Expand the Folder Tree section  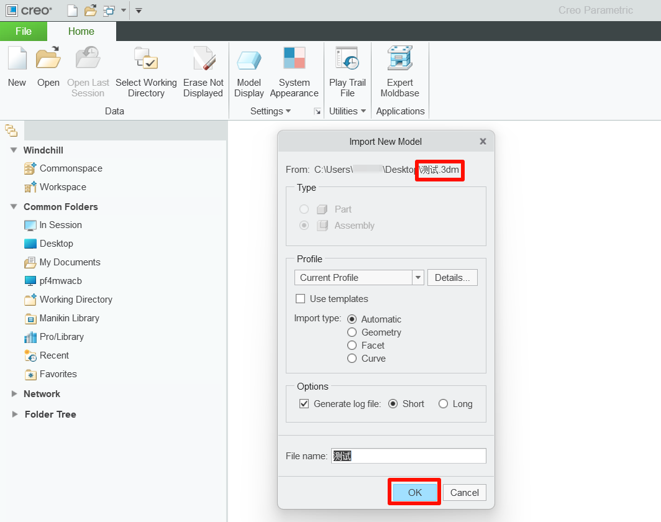(x=15, y=414)
